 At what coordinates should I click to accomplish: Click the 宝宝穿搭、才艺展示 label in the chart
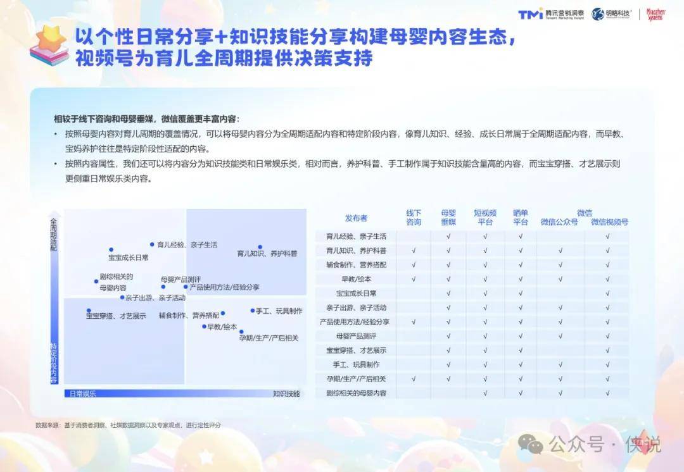coord(116,316)
